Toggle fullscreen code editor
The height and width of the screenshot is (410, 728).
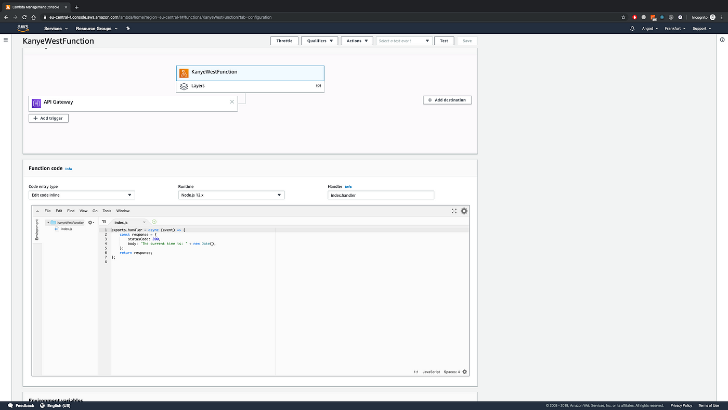point(454,211)
